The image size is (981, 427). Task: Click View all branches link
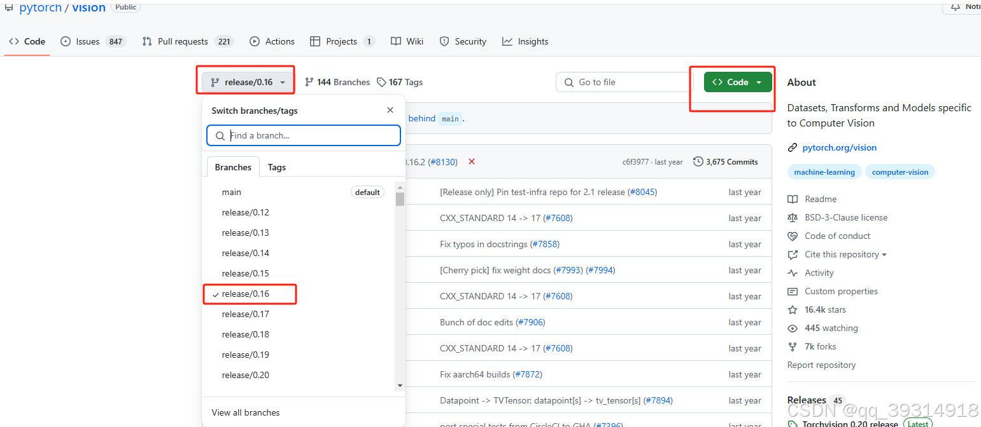[x=246, y=412]
